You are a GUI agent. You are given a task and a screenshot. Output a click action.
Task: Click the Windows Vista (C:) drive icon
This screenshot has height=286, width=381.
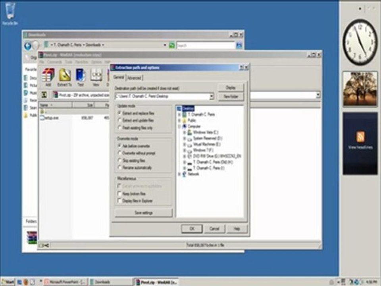(x=190, y=132)
